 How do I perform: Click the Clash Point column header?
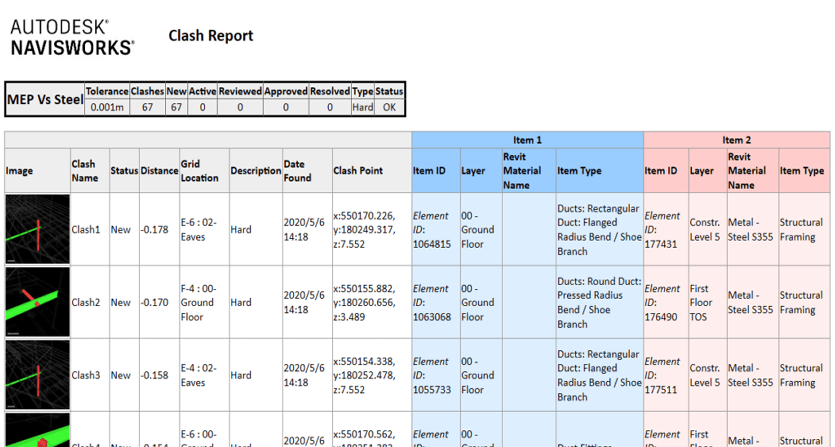358,171
